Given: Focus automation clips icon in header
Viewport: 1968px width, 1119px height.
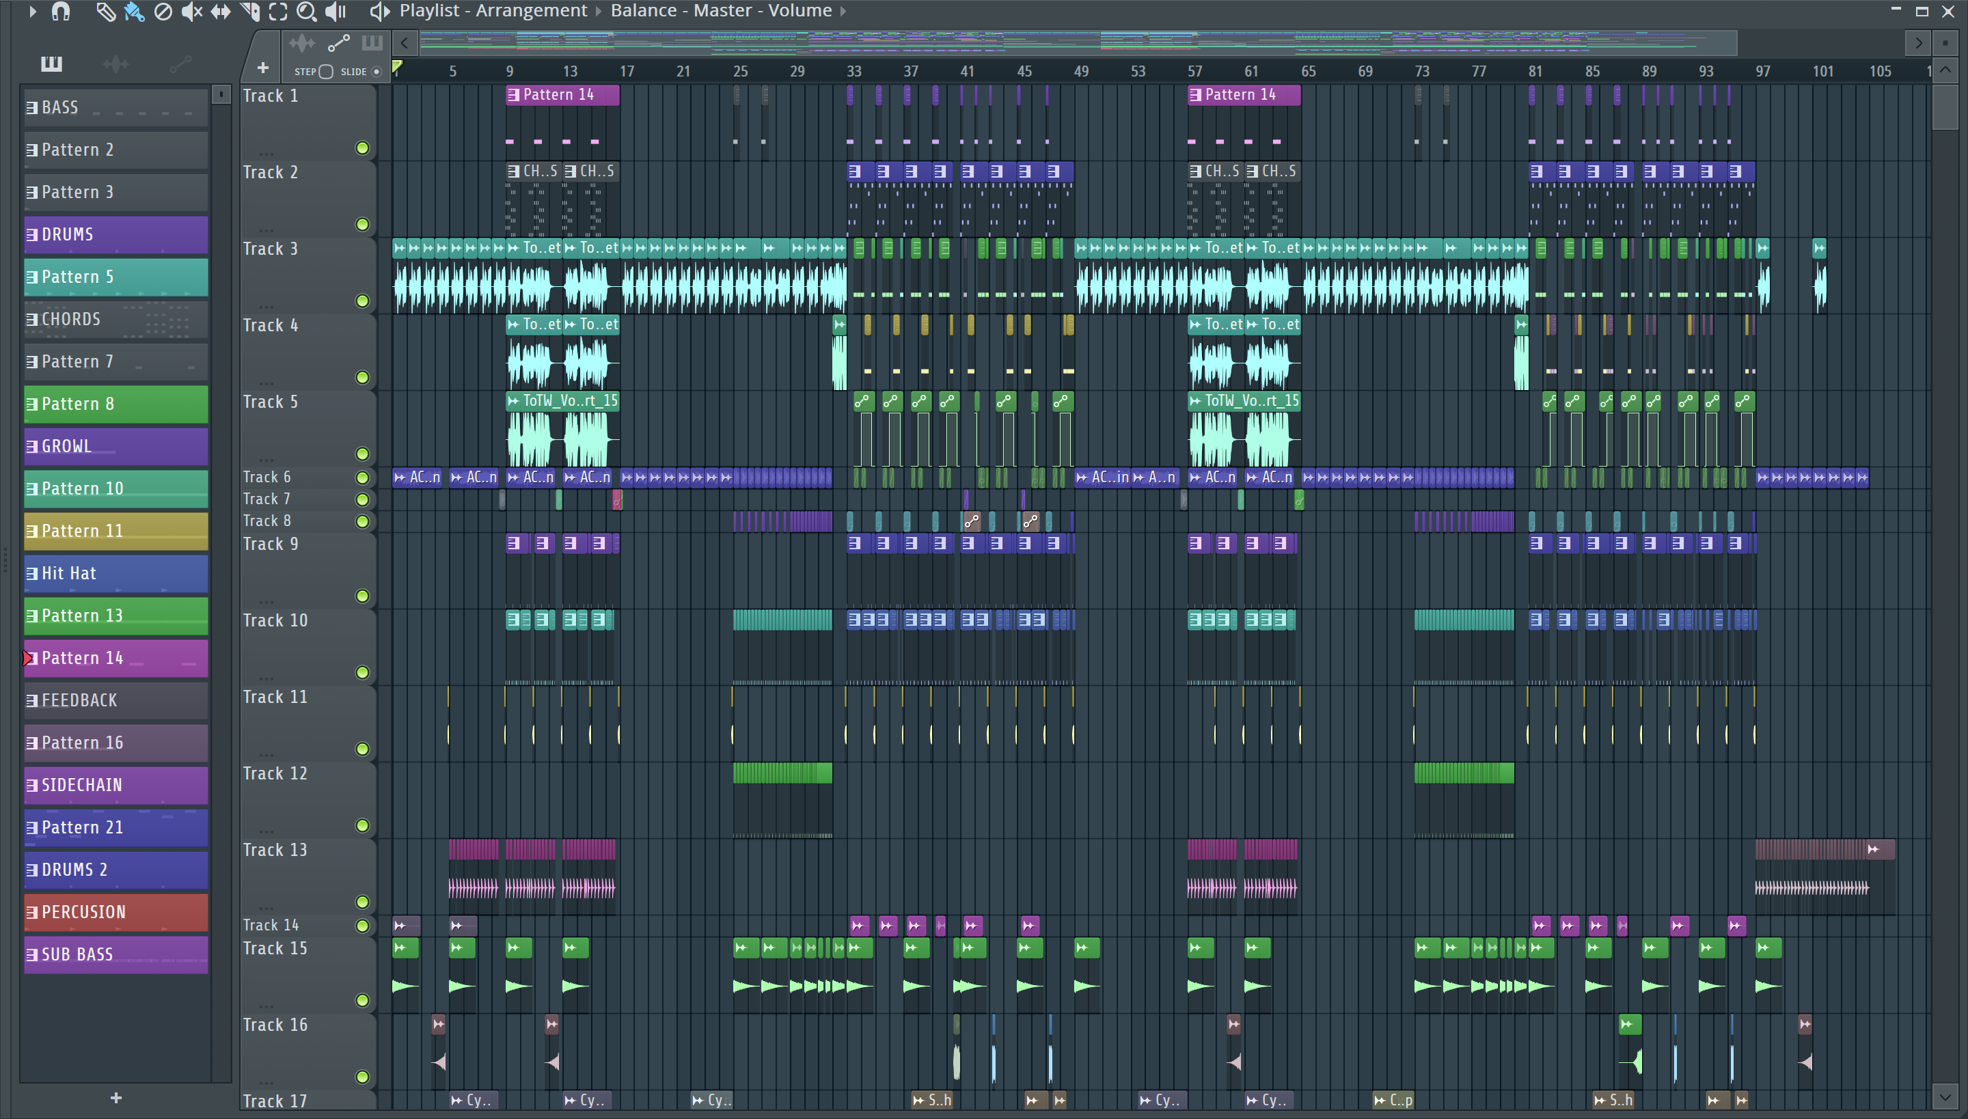Looking at the screenshot, I should pos(338,43).
